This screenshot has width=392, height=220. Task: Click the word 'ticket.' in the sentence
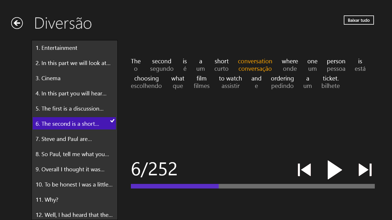coord(331,78)
